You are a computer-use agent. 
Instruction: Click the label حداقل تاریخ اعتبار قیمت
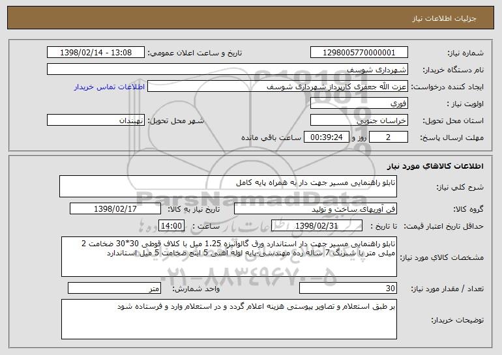[x=444, y=226]
